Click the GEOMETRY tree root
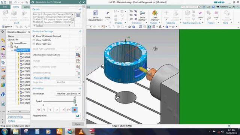Image resolution: width=240 pixels, height=135 pixels. point(13,40)
